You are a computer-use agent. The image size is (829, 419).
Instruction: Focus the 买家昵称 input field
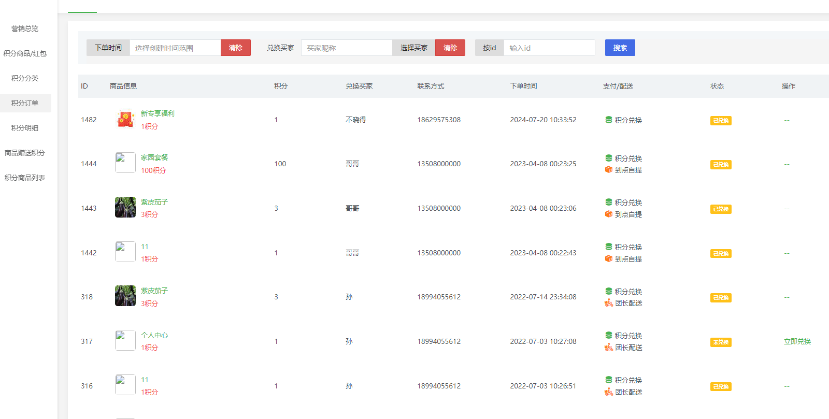point(346,48)
